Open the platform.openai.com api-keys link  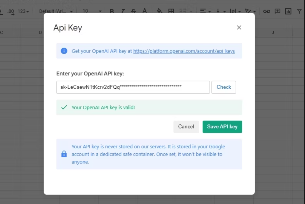184,51
